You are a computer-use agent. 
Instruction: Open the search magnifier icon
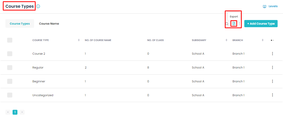(227, 24)
